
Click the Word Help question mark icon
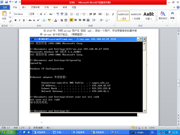click(x=178, y=7)
